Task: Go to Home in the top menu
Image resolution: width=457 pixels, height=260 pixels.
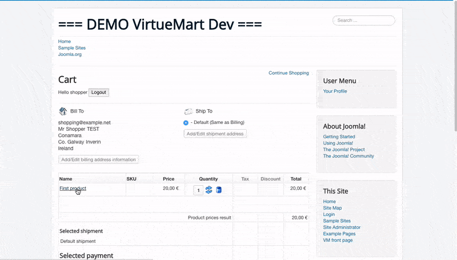Action: click(65, 41)
